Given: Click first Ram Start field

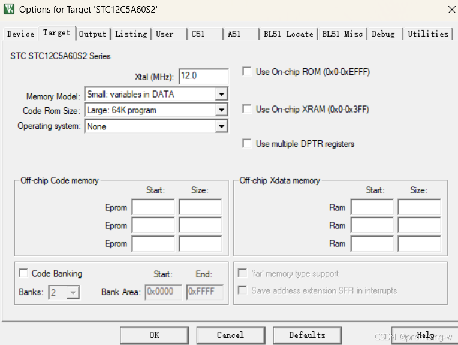Looking at the screenshot, I should 372,207.
